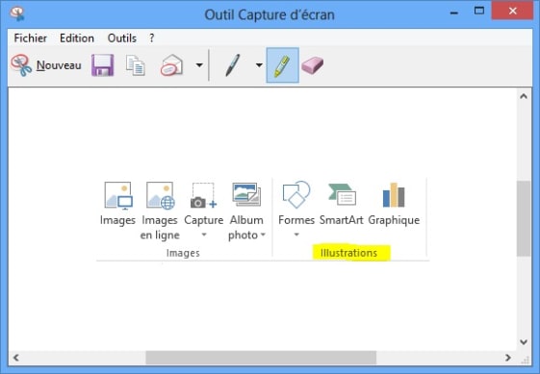This screenshot has height=374, width=540.
Task: Open the Edition menu
Action: pos(77,38)
